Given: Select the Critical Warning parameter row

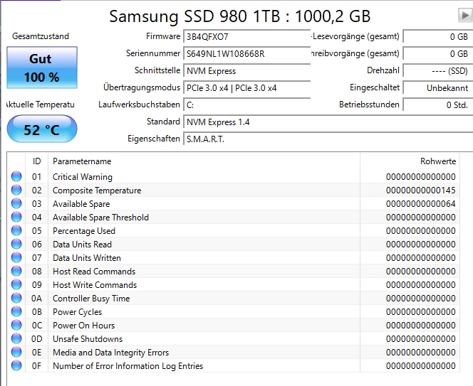Looking at the screenshot, I should tap(233, 177).
